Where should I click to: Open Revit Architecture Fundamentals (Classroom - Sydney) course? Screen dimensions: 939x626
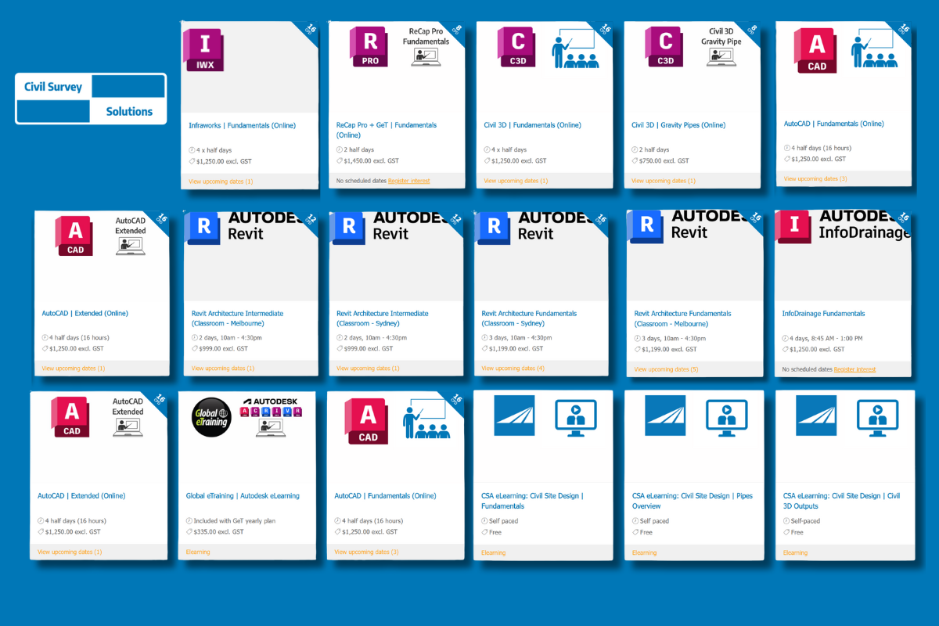click(x=529, y=318)
